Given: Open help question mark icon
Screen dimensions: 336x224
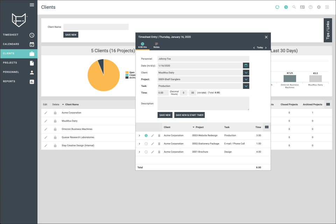Looking at the screenshot, I should (310, 7).
